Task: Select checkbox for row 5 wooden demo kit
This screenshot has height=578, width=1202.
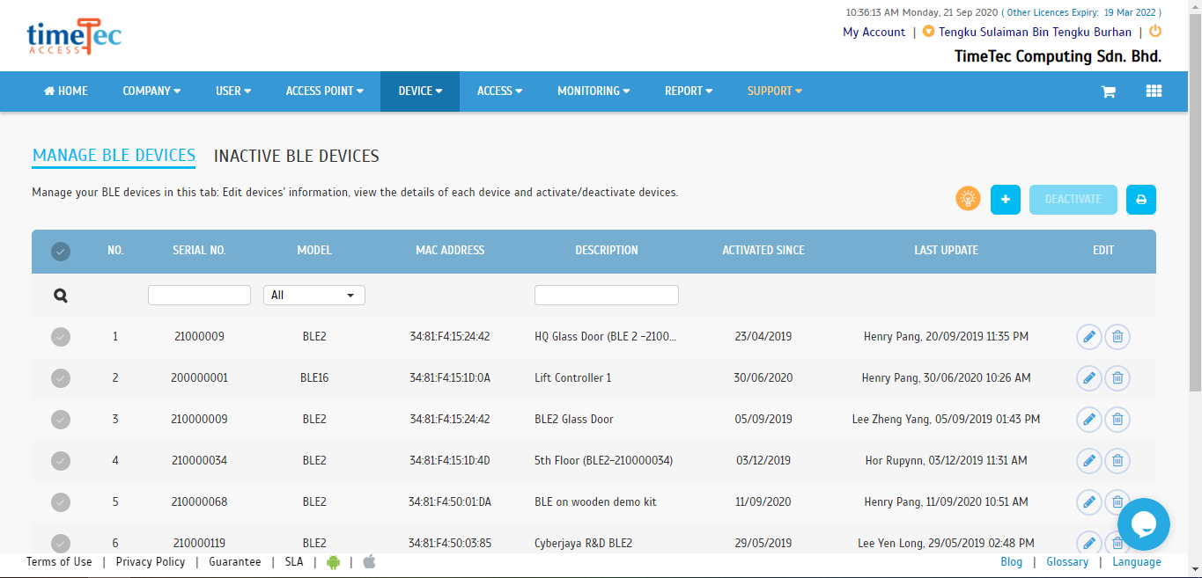Action: (60, 501)
